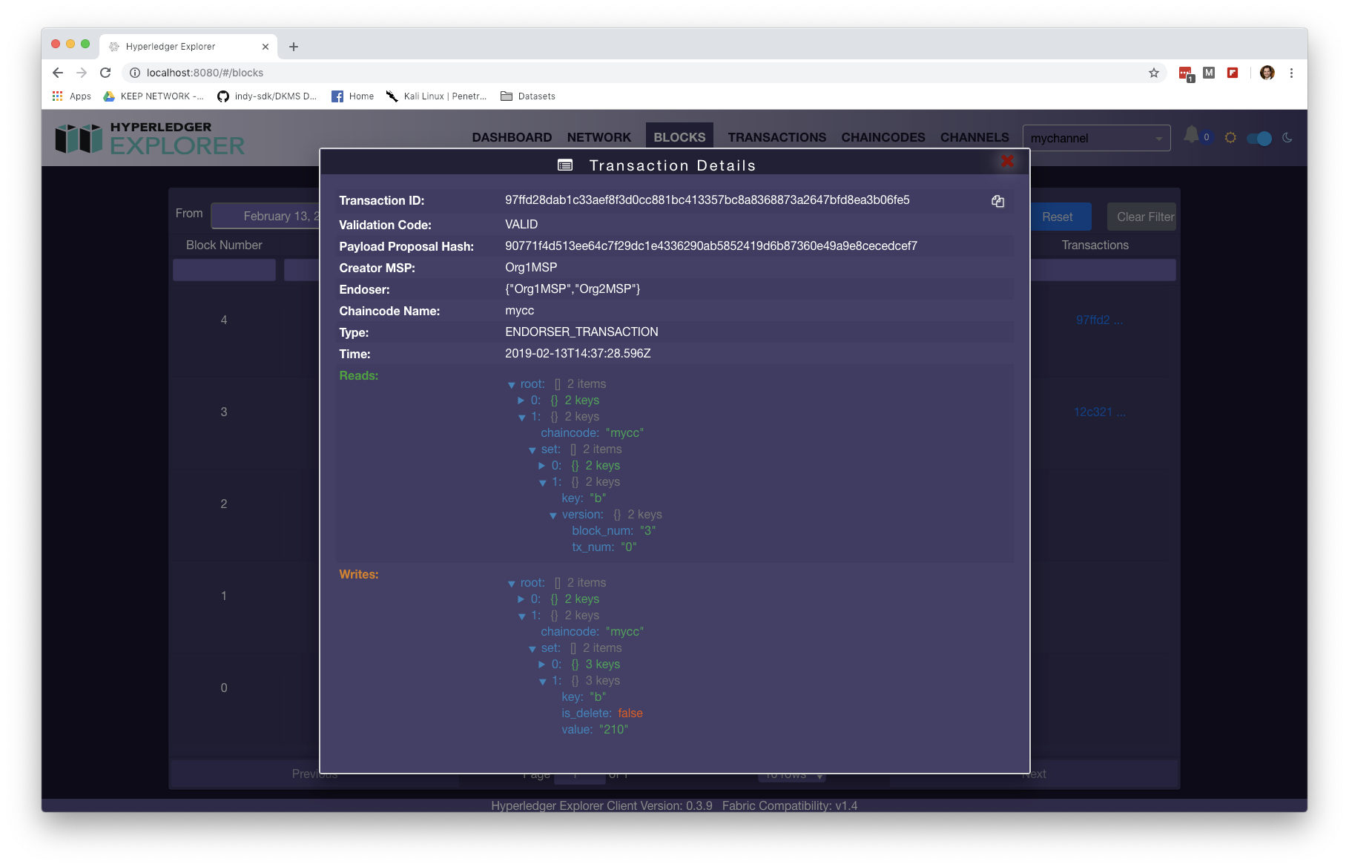The height and width of the screenshot is (867, 1349).
Task: Bookmark the page with the star icon
Action: 1154,73
